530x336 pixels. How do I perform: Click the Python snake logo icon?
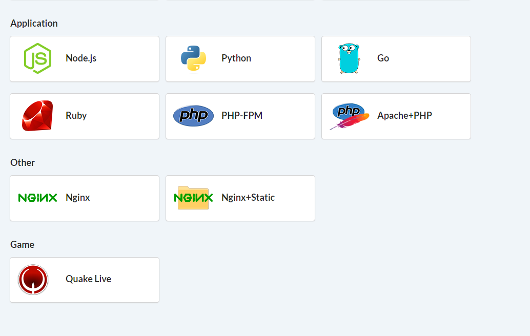(x=193, y=58)
